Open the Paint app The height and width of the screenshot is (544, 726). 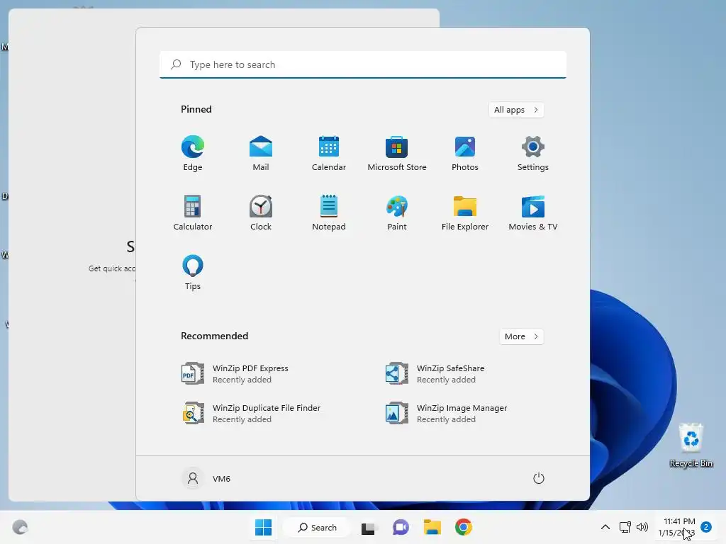click(397, 212)
